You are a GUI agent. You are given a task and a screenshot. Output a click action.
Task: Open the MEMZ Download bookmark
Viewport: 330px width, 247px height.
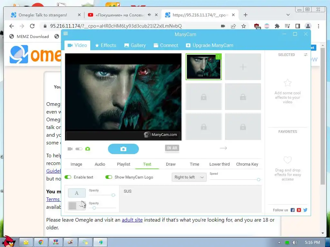pyautogui.click(x=29, y=37)
